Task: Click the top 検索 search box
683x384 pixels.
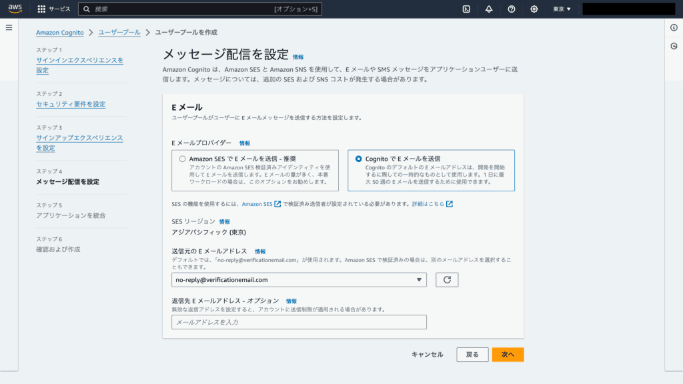Action: coord(200,9)
